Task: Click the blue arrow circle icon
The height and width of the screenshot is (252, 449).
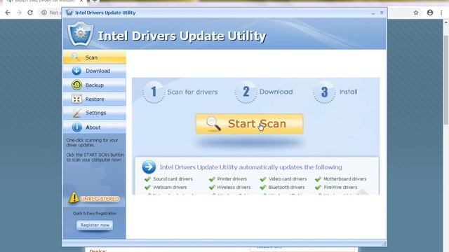Action: (149, 167)
